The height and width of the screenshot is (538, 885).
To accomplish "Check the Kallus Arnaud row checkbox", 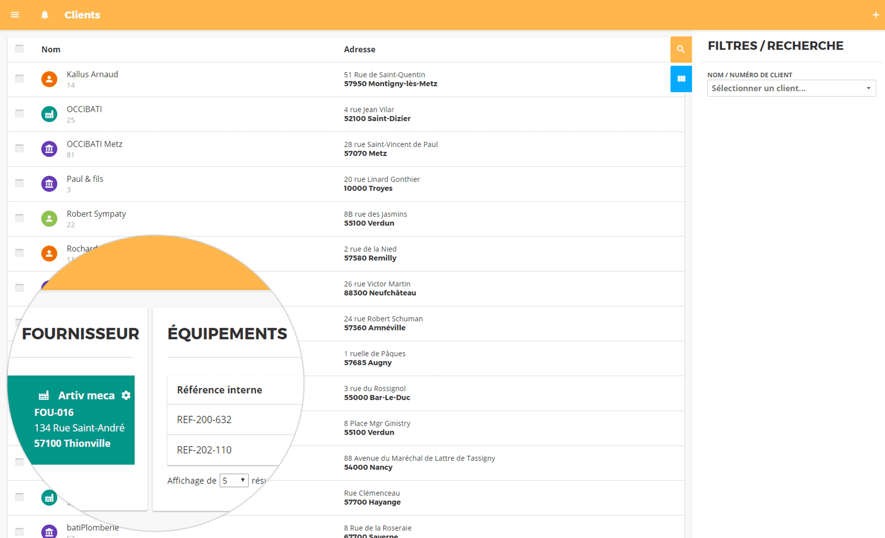I will pyautogui.click(x=19, y=79).
